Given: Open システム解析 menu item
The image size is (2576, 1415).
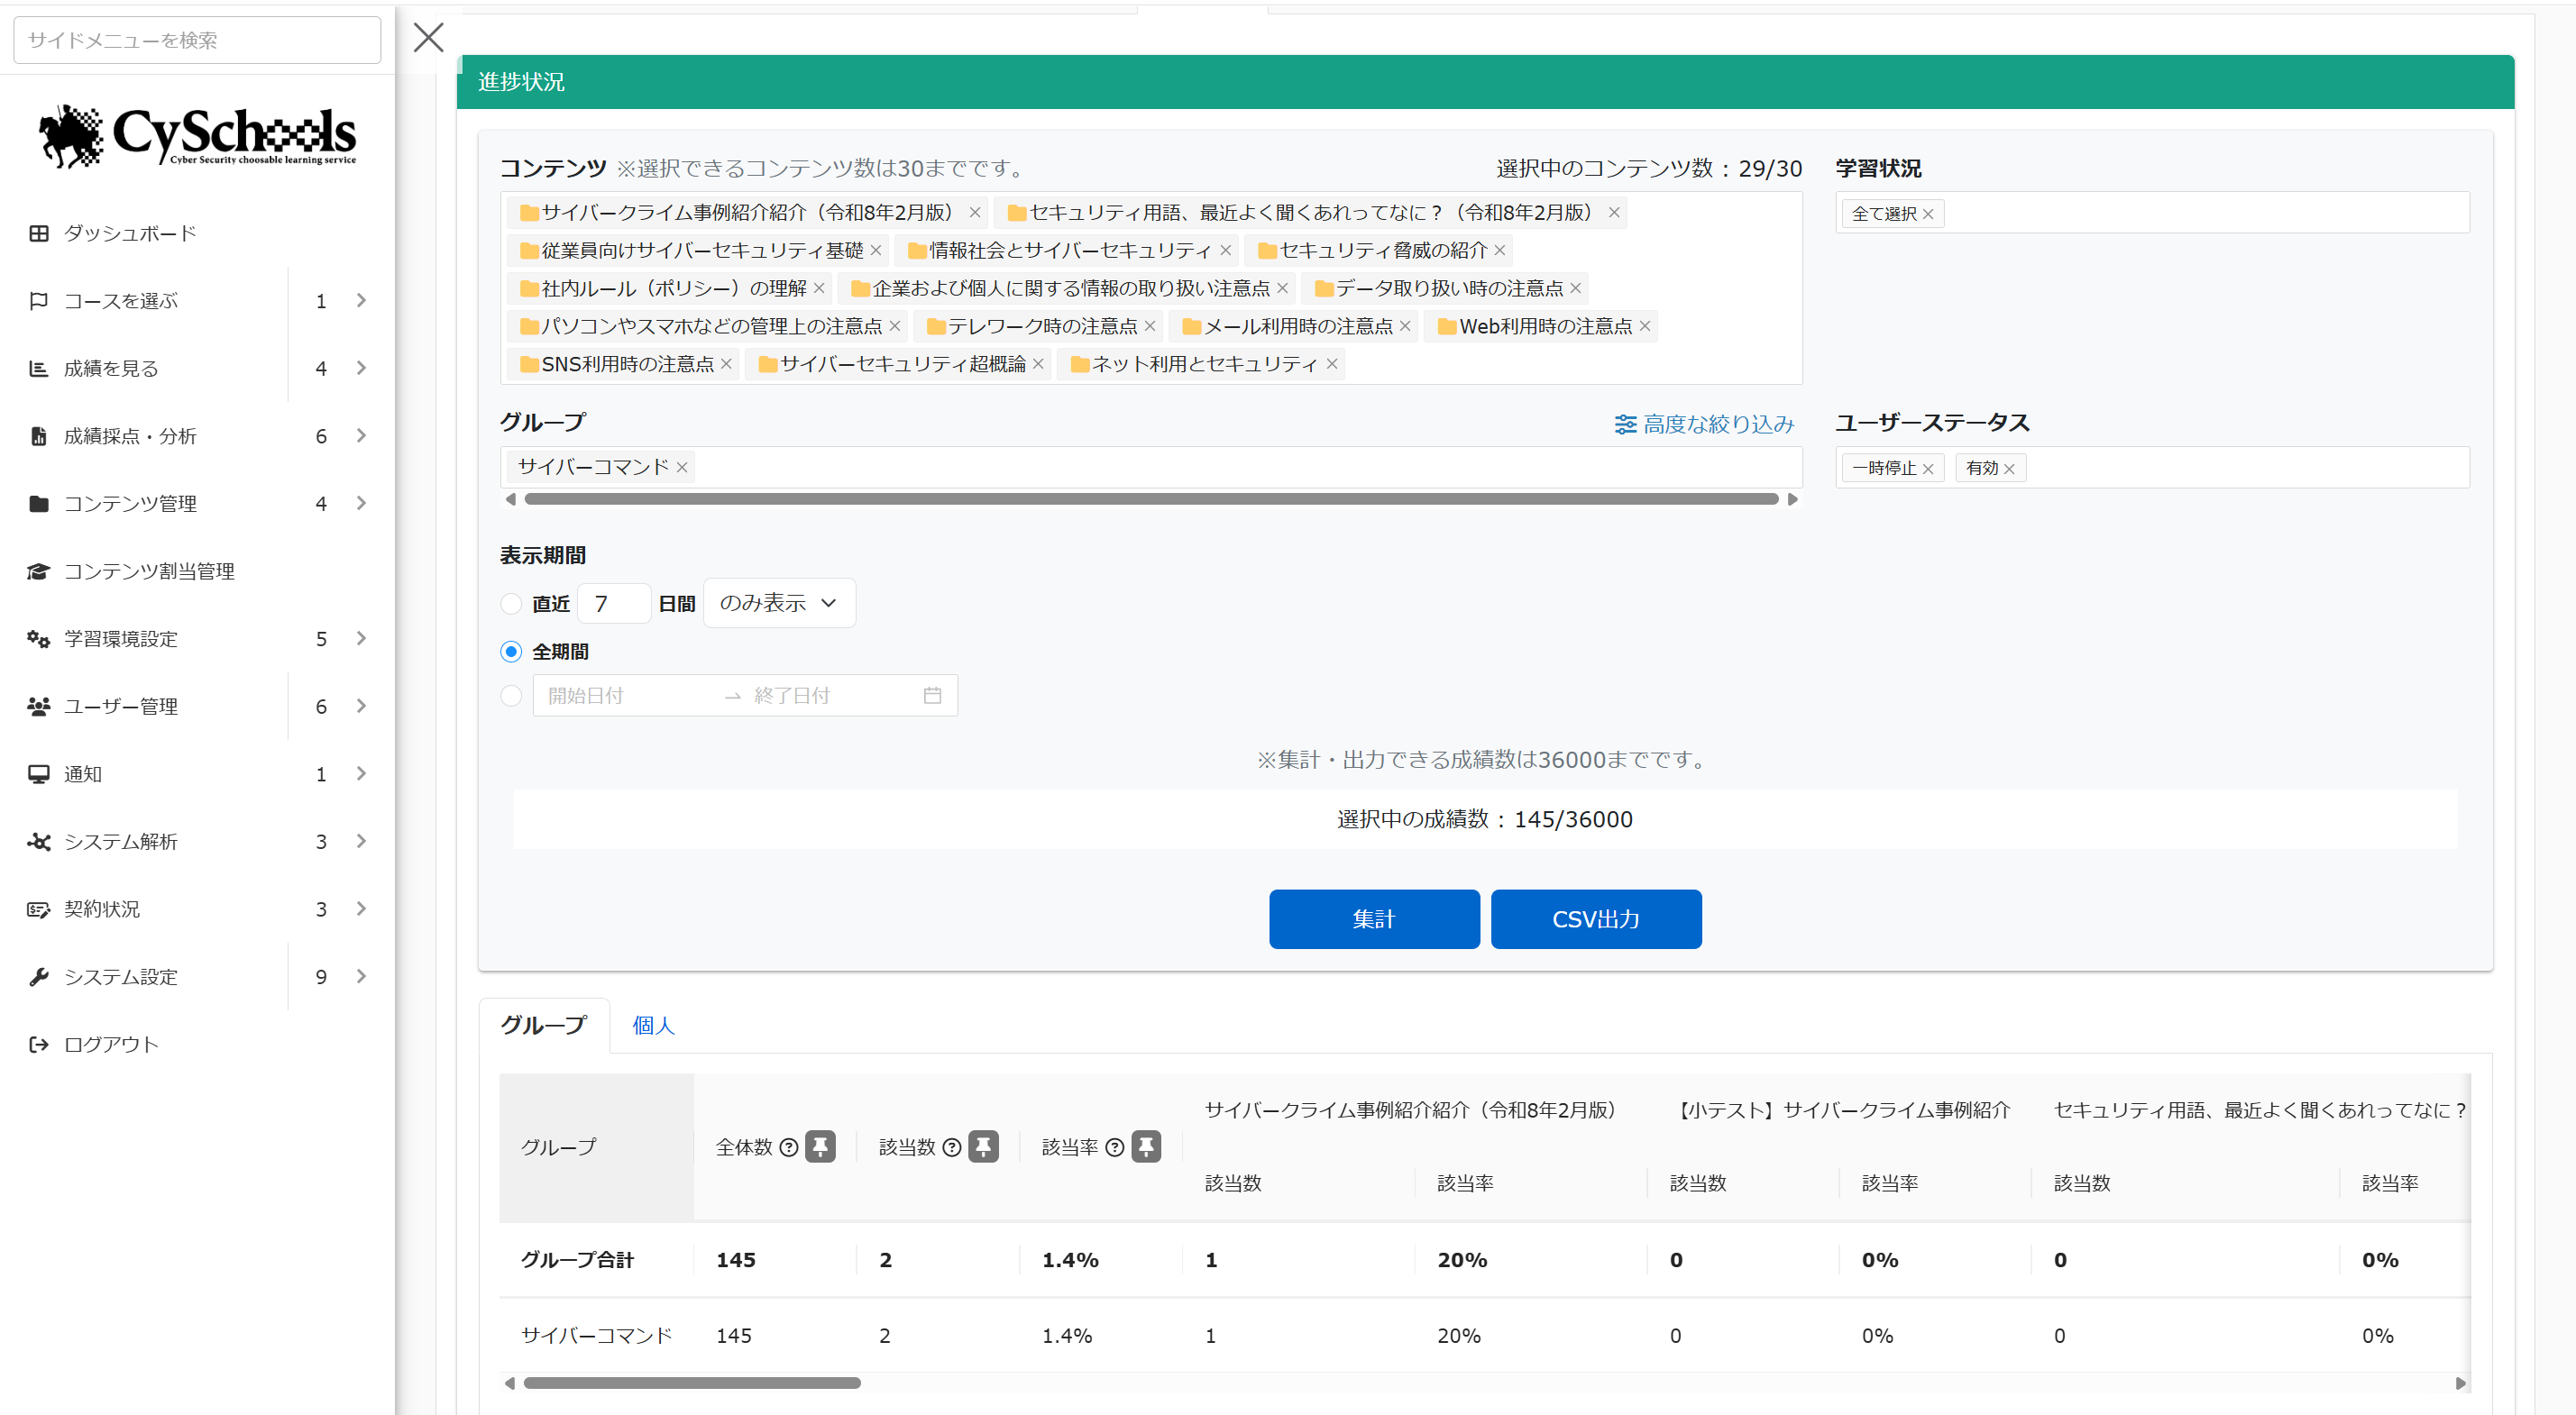Looking at the screenshot, I should [121, 842].
